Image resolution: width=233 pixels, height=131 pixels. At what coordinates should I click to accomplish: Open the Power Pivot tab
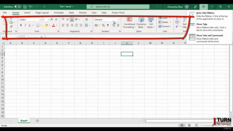click(118, 13)
